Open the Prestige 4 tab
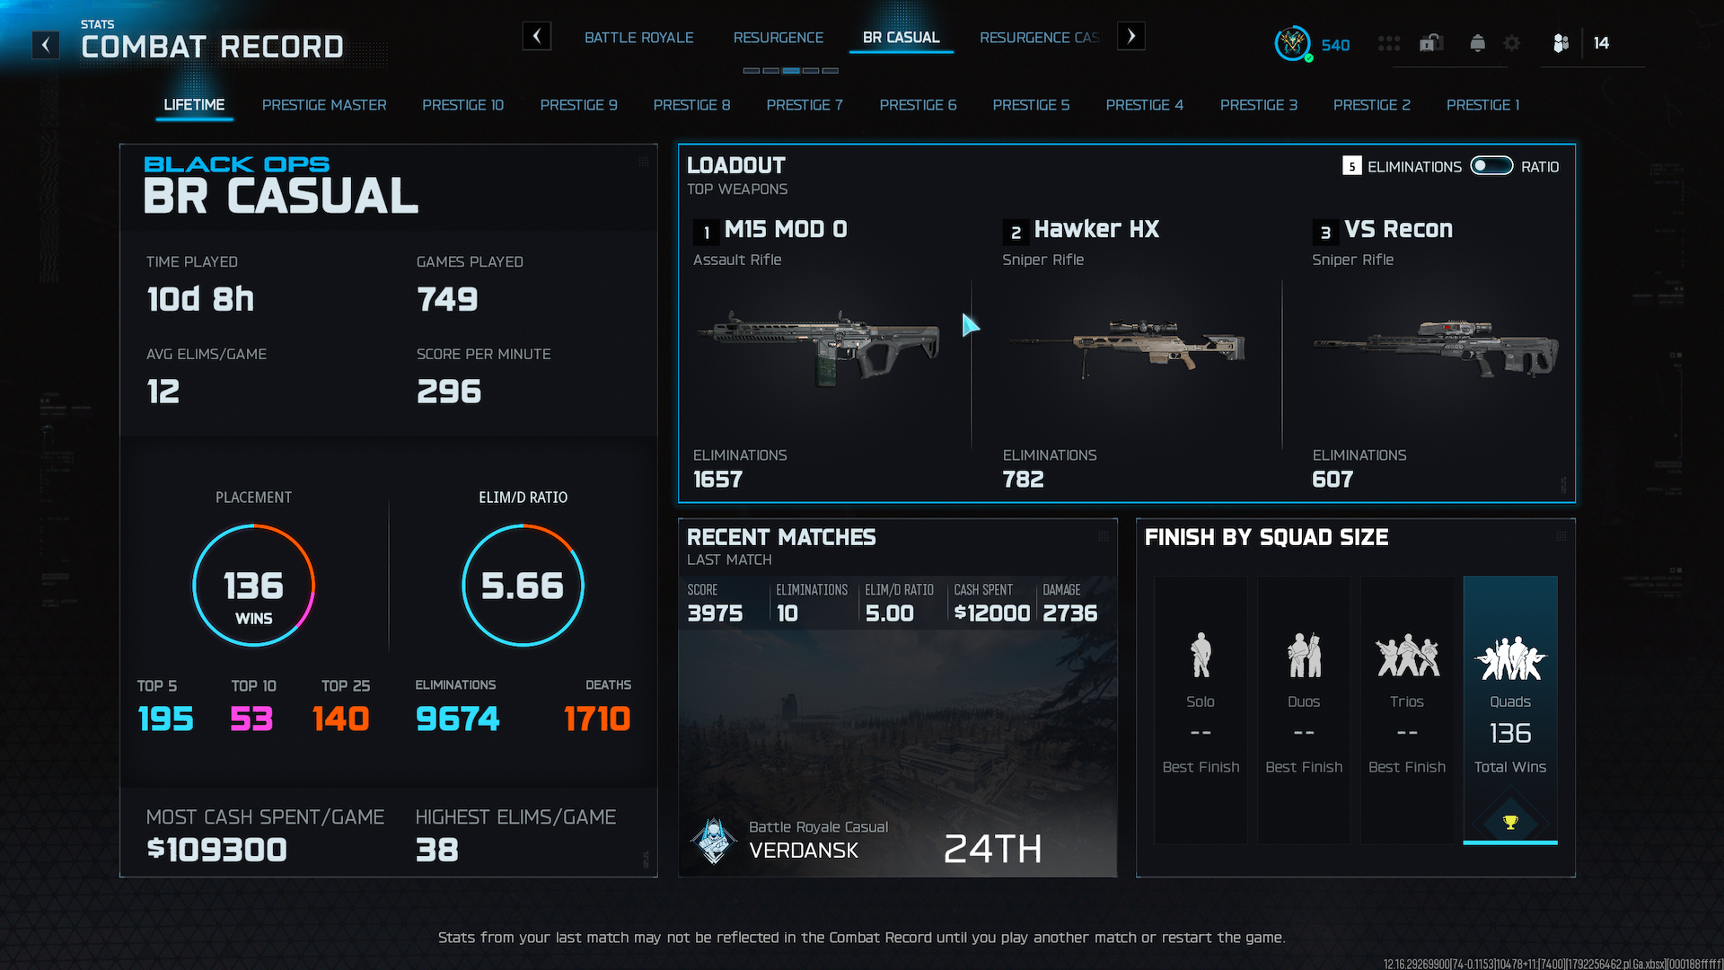 tap(1145, 105)
